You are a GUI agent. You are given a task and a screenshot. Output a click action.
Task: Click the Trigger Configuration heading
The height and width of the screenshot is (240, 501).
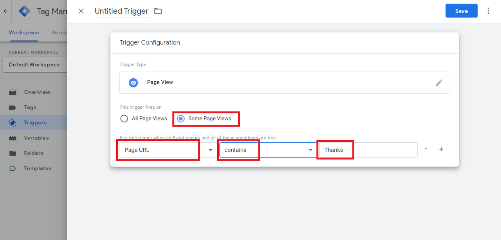click(x=150, y=43)
